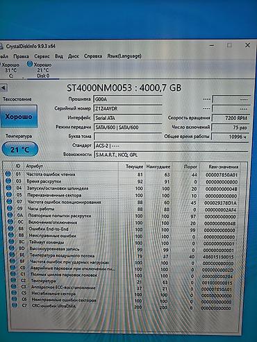Click the rotation speed value 7200 RPM
Image resolution: width=257 pixels, height=342 pixels.
231,118
